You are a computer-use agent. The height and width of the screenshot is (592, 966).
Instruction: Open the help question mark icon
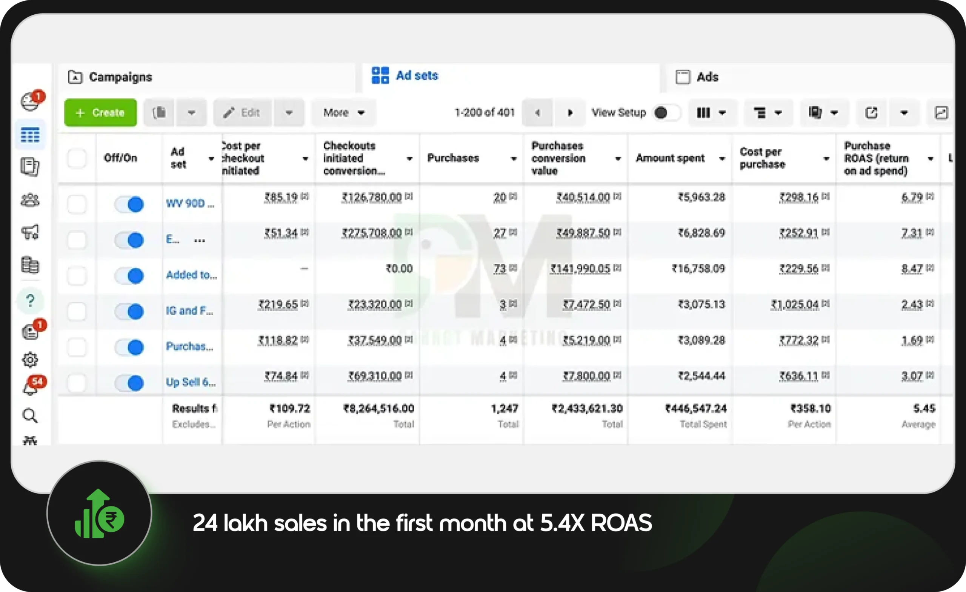coord(30,301)
